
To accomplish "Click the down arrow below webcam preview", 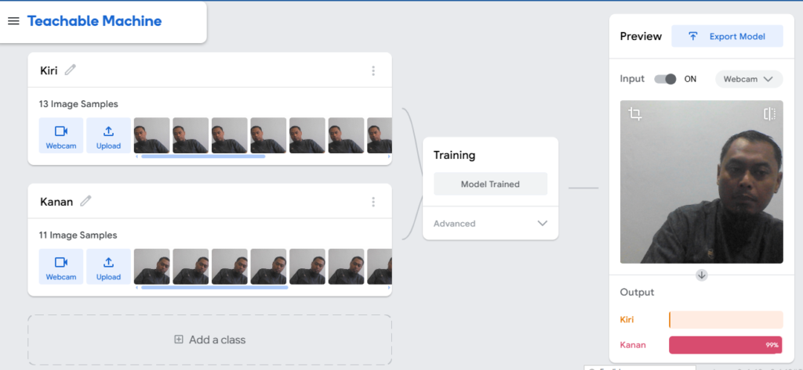I will pos(702,275).
